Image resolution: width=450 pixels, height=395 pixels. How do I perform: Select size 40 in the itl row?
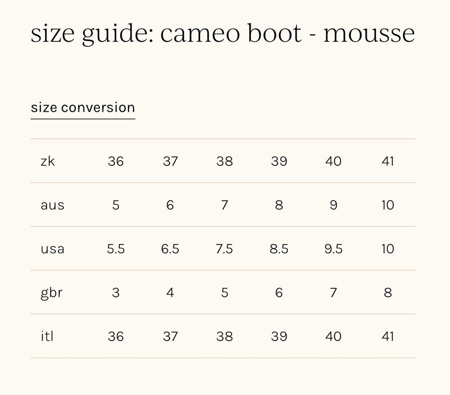pos(333,336)
